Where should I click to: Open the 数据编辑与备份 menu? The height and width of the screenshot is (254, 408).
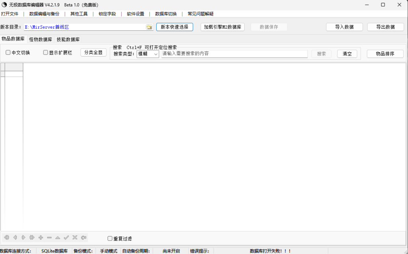pos(44,14)
